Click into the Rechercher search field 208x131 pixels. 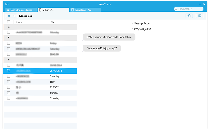tap(189, 9)
